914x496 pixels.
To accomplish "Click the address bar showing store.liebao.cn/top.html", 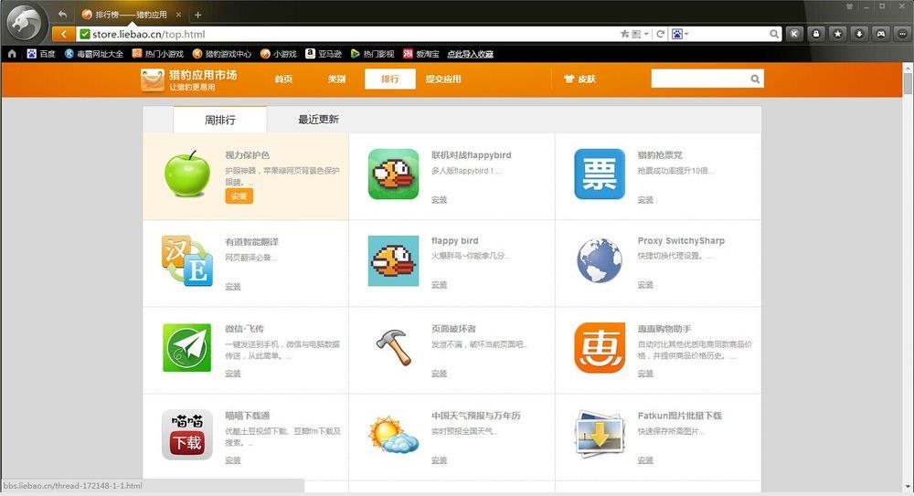I will pyautogui.click(x=347, y=35).
